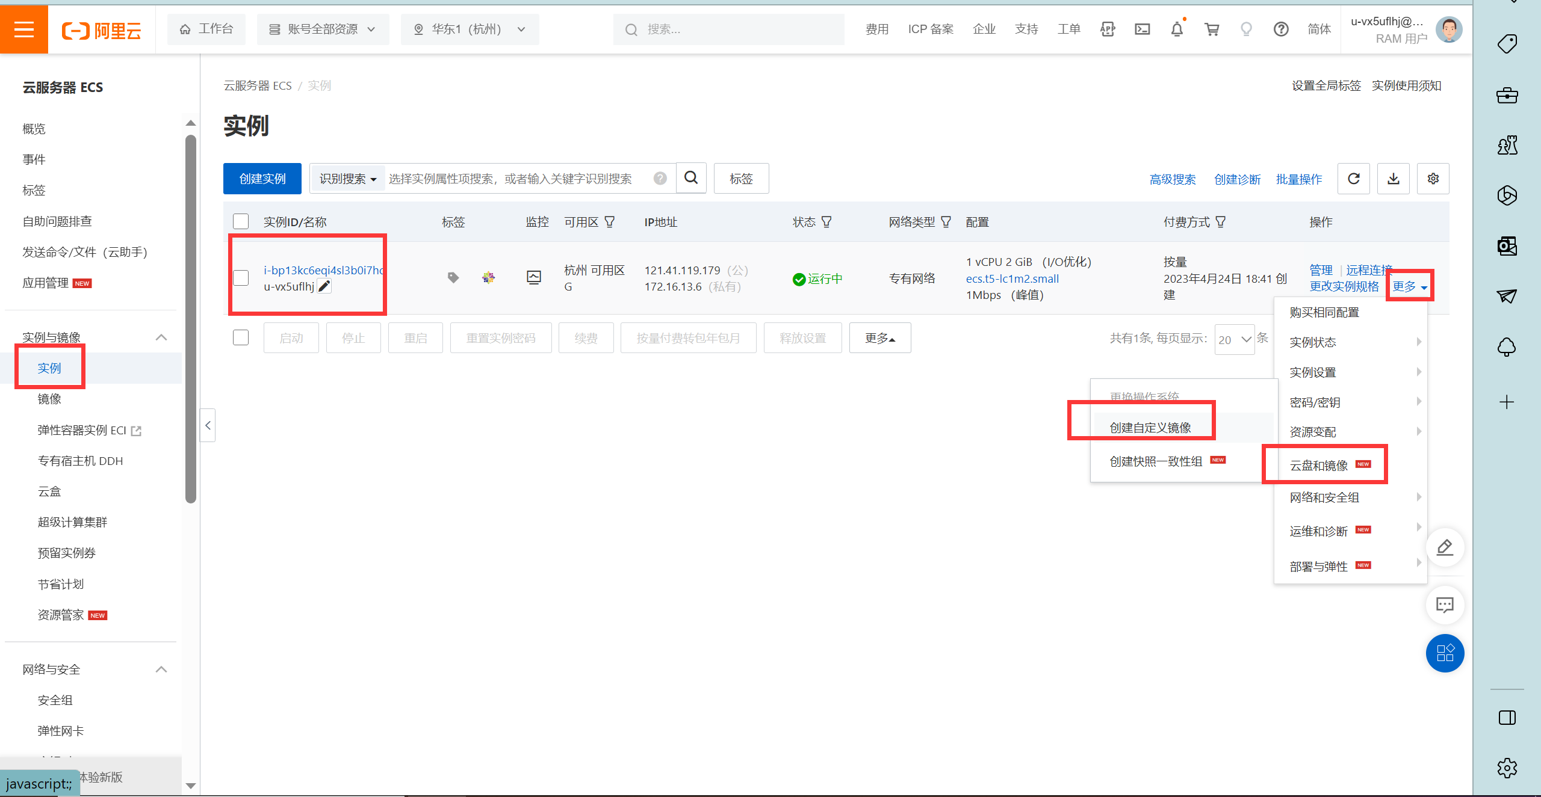Filter the 付费方式 column
The width and height of the screenshot is (1541, 797).
1221,222
